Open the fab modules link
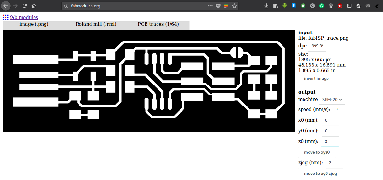 point(24,17)
